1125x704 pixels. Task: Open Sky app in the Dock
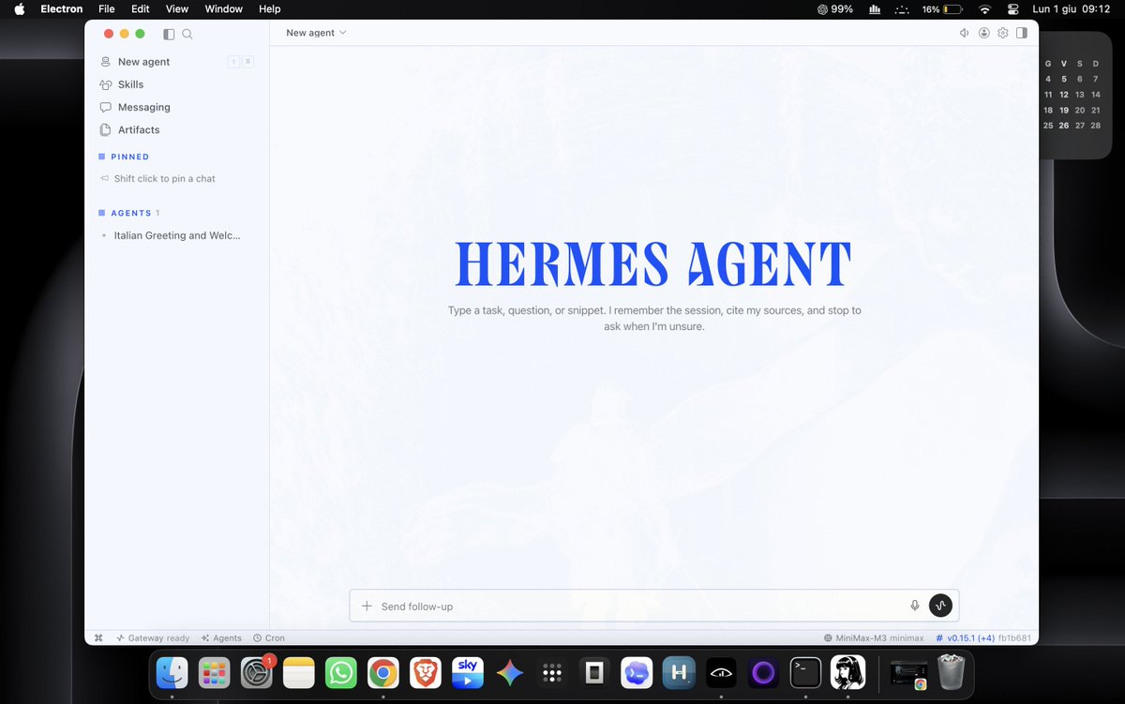pos(468,672)
